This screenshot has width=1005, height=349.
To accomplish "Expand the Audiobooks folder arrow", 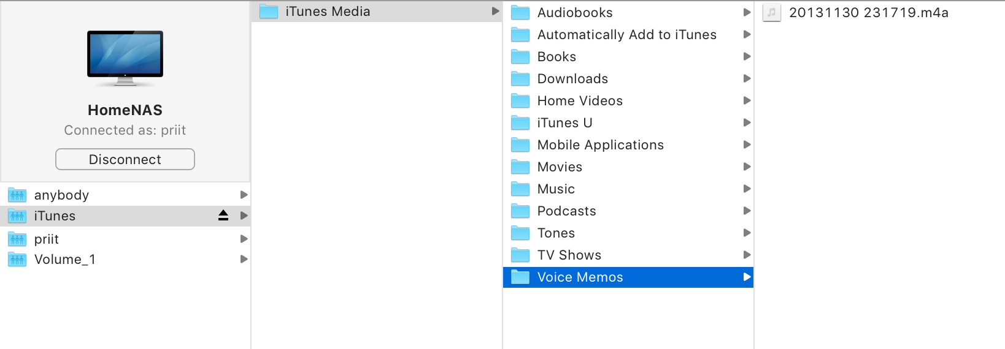I will point(747,12).
